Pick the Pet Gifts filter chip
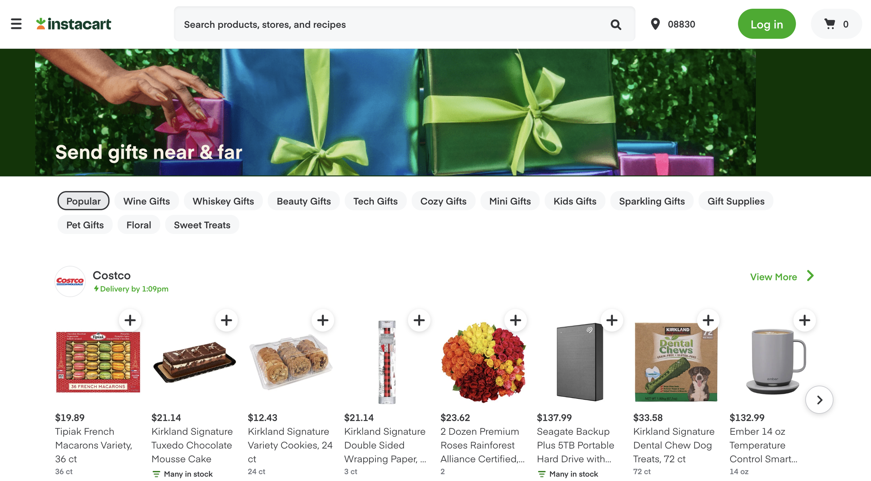The image size is (871, 481). coord(85,225)
